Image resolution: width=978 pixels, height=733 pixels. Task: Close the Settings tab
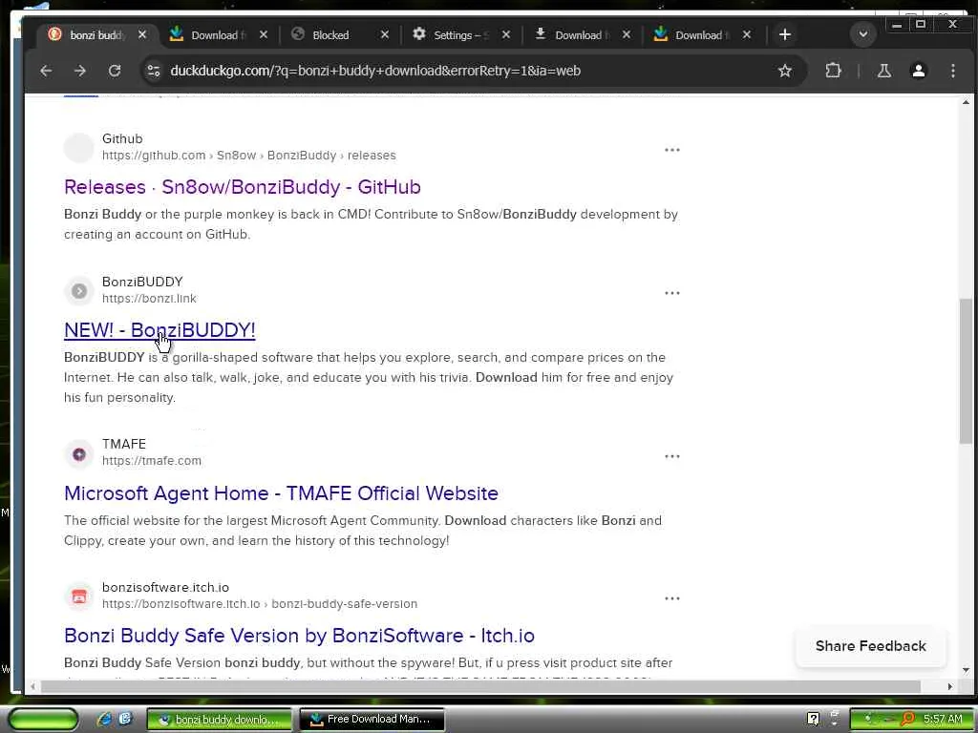506,35
